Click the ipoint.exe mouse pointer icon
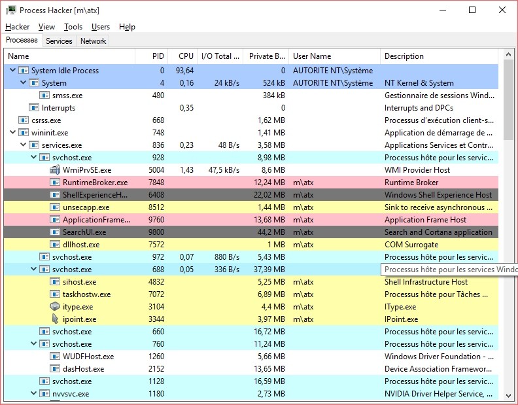Viewport: 518px width, 405px height. click(x=55, y=319)
